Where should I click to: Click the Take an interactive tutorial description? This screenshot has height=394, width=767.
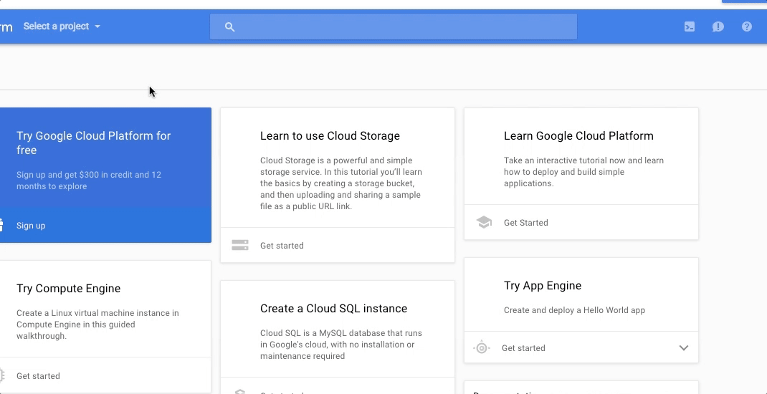click(x=583, y=172)
